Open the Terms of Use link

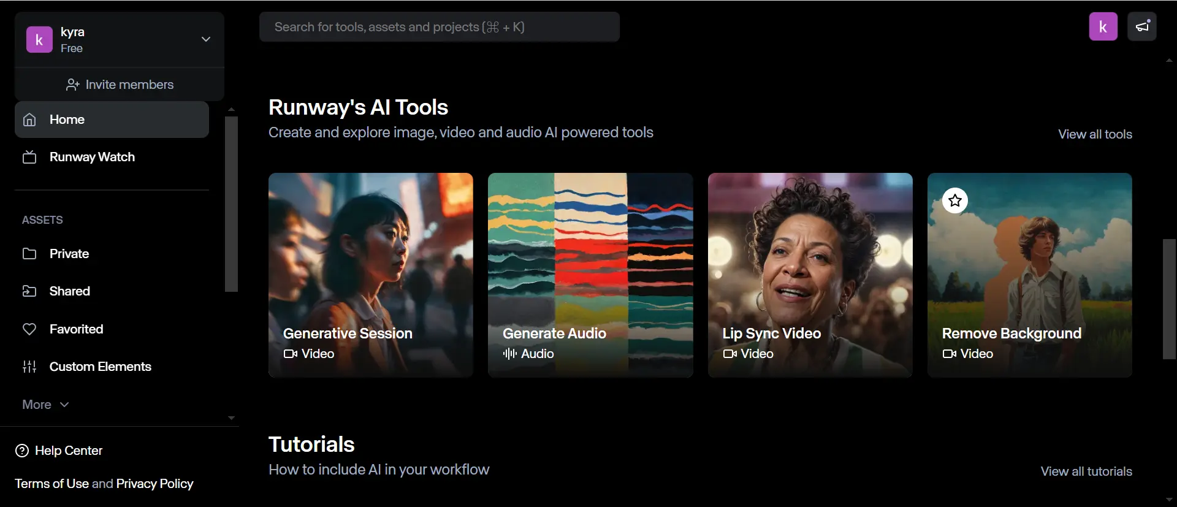(x=51, y=484)
